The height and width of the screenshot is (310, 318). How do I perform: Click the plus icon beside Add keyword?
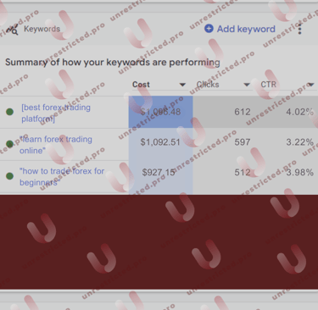tap(209, 29)
